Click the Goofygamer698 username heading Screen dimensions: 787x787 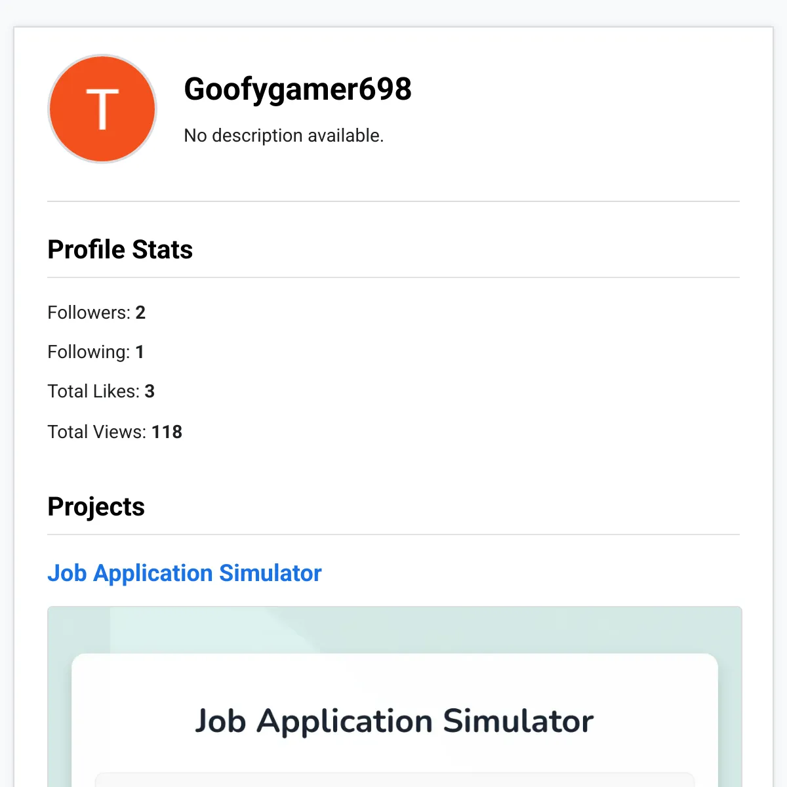pyautogui.click(x=297, y=89)
